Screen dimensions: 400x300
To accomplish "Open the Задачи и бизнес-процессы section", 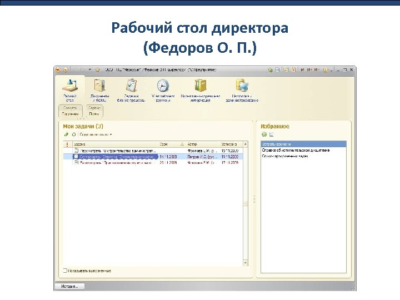I will [131, 90].
